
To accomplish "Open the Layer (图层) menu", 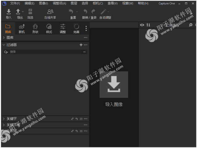I will click(x=74, y=3).
